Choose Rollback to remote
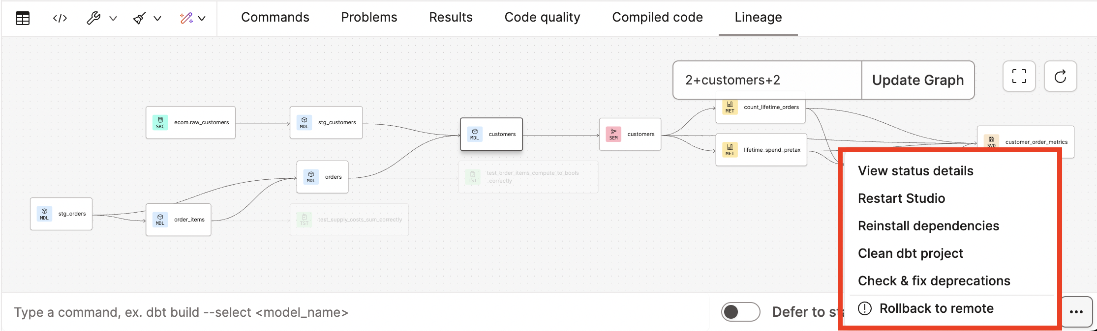Screen dimensions: 1097x331 point(937,308)
